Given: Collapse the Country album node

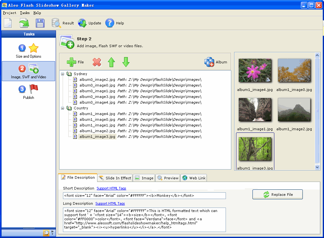Looking at the screenshot, I should pos(62,108).
